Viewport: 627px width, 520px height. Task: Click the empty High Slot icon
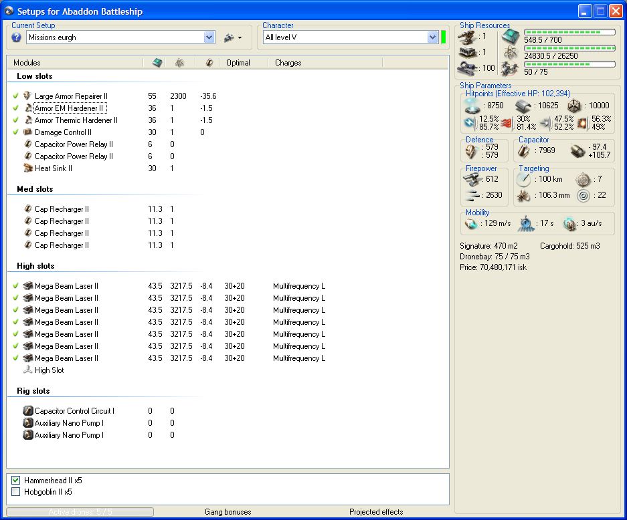tap(28, 370)
